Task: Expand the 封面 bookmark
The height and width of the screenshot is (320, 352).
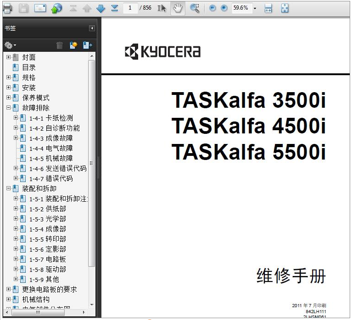Action: 8,57
